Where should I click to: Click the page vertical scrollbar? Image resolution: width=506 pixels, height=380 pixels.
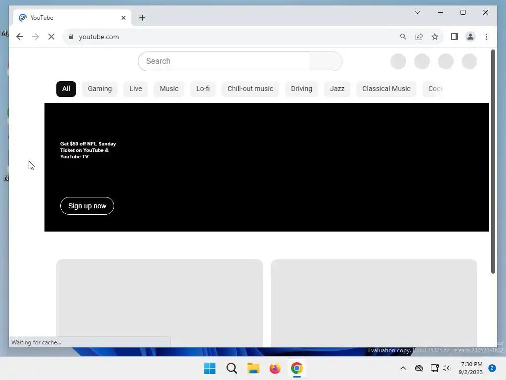point(493,162)
